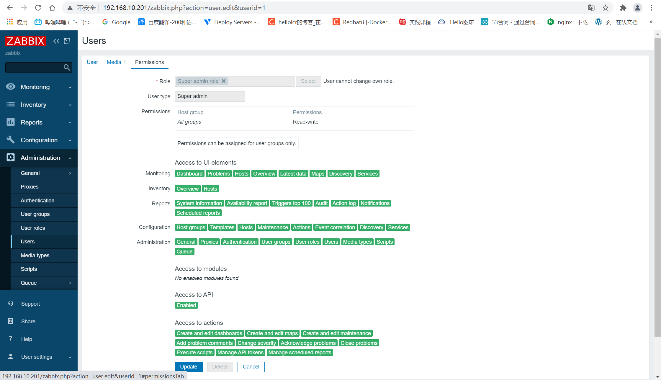Open User roles in sidebar
Screen dimensions: 661x380
[44, 228]
